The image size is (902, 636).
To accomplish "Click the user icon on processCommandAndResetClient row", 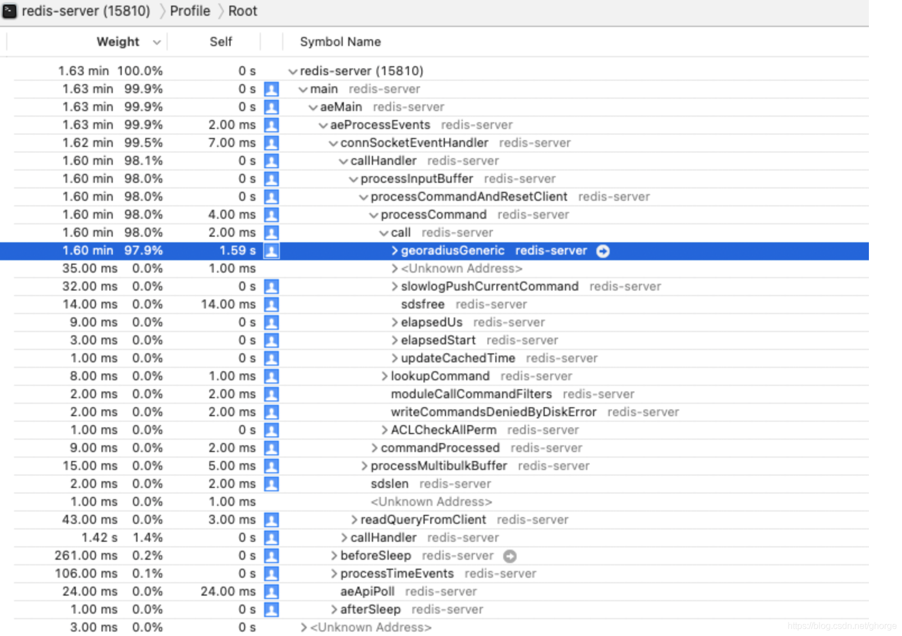I will pyautogui.click(x=271, y=197).
